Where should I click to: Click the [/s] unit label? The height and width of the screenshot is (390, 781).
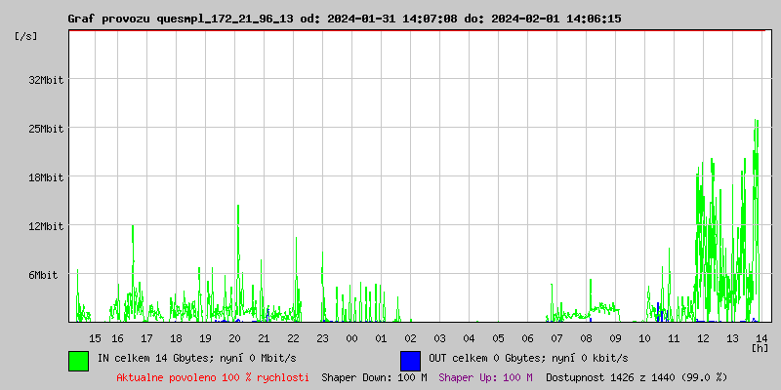[x=26, y=36]
